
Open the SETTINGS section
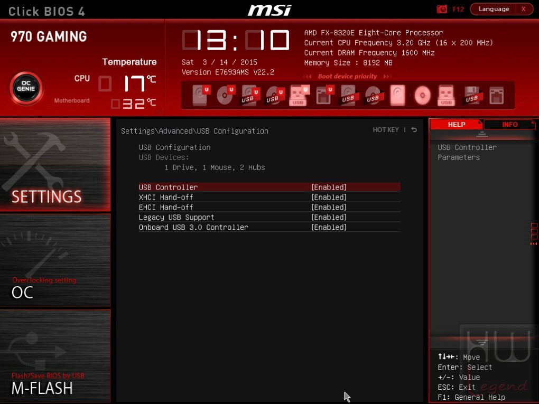55,165
